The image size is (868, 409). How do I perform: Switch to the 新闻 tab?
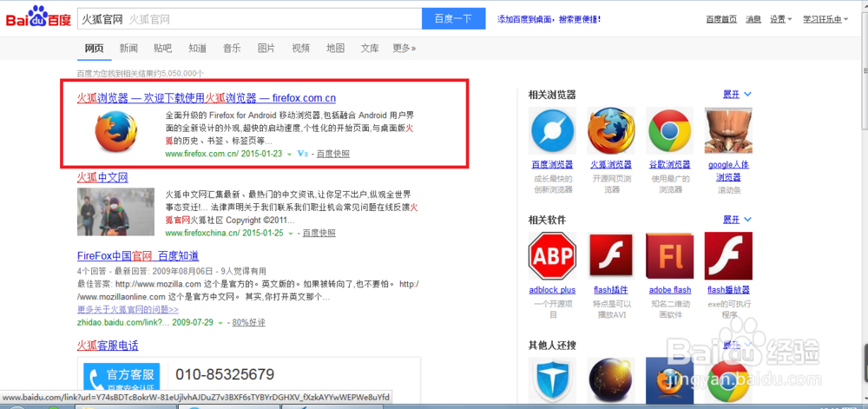click(x=128, y=48)
